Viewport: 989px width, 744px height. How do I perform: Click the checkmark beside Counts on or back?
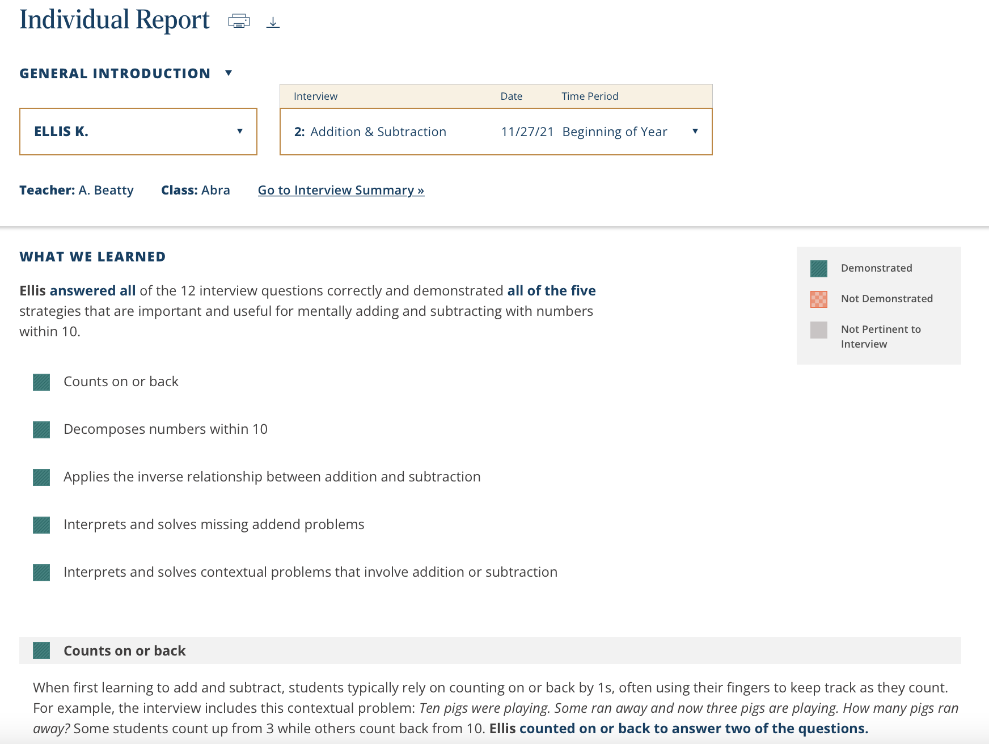pyautogui.click(x=41, y=382)
